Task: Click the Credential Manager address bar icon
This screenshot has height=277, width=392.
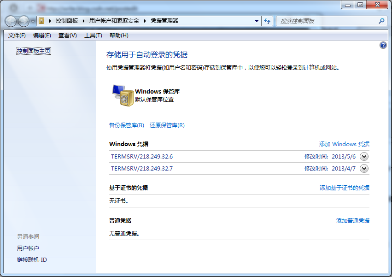Action: (41, 21)
